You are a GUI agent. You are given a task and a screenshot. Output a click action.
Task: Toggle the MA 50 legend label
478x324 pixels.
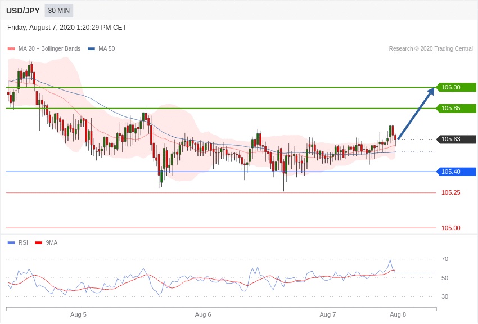(x=107, y=49)
